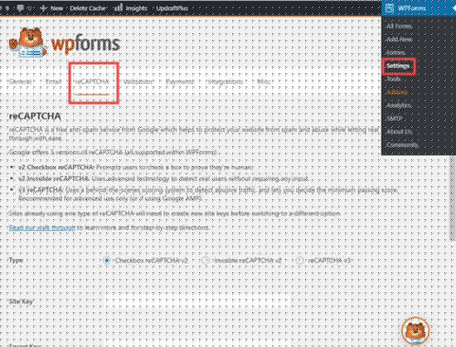
Task: Open Settings in WPForms menu
Action: click(x=398, y=66)
